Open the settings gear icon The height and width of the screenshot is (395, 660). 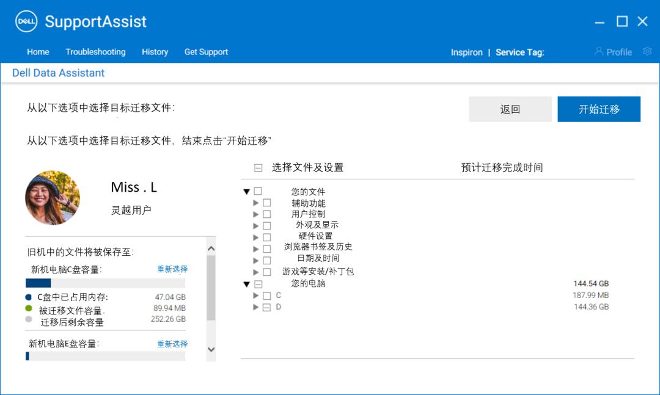(x=647, y=52)
